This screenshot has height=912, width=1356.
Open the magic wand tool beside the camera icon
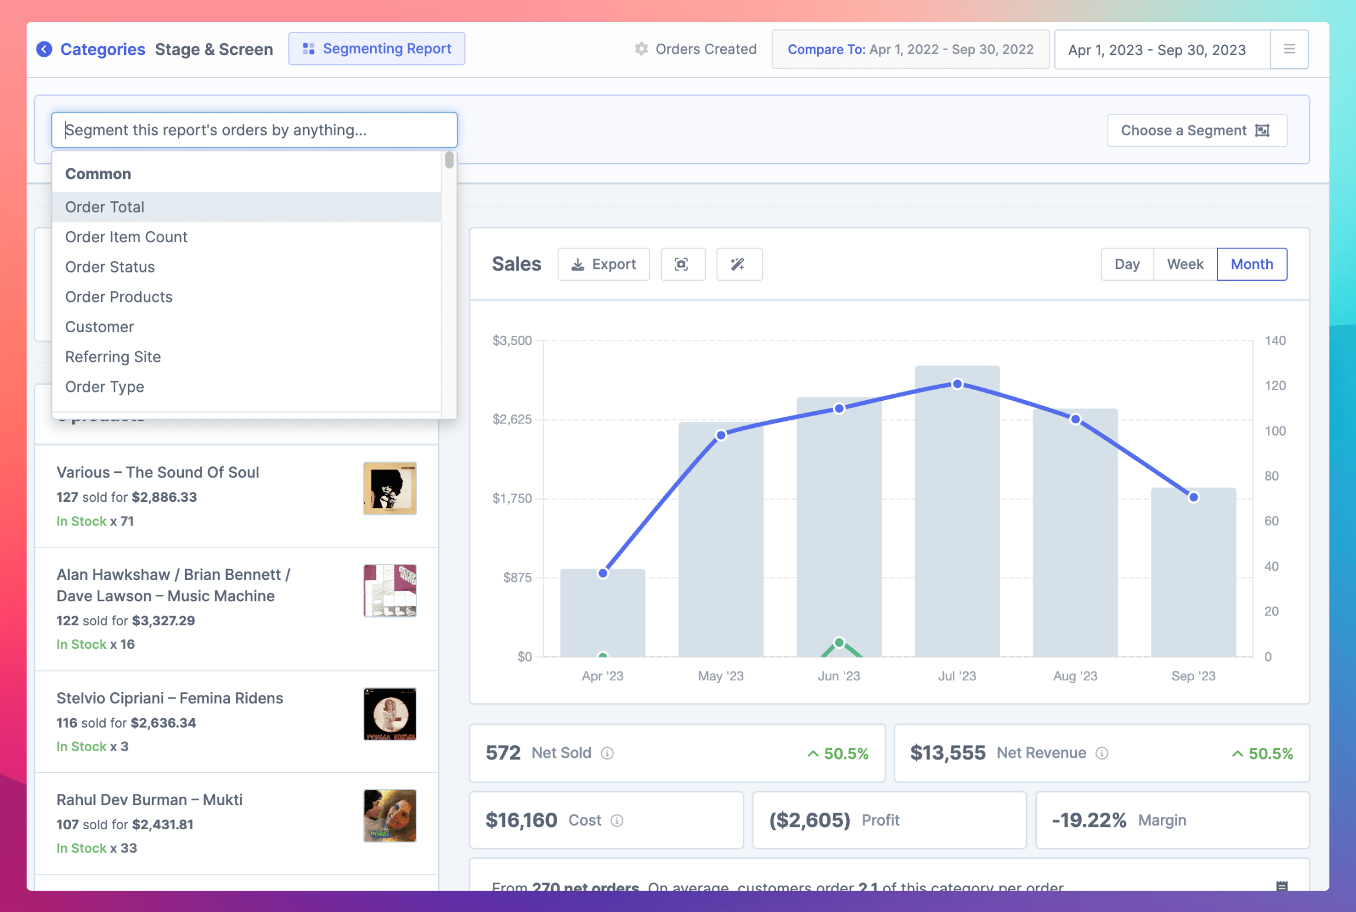[739, 264]
